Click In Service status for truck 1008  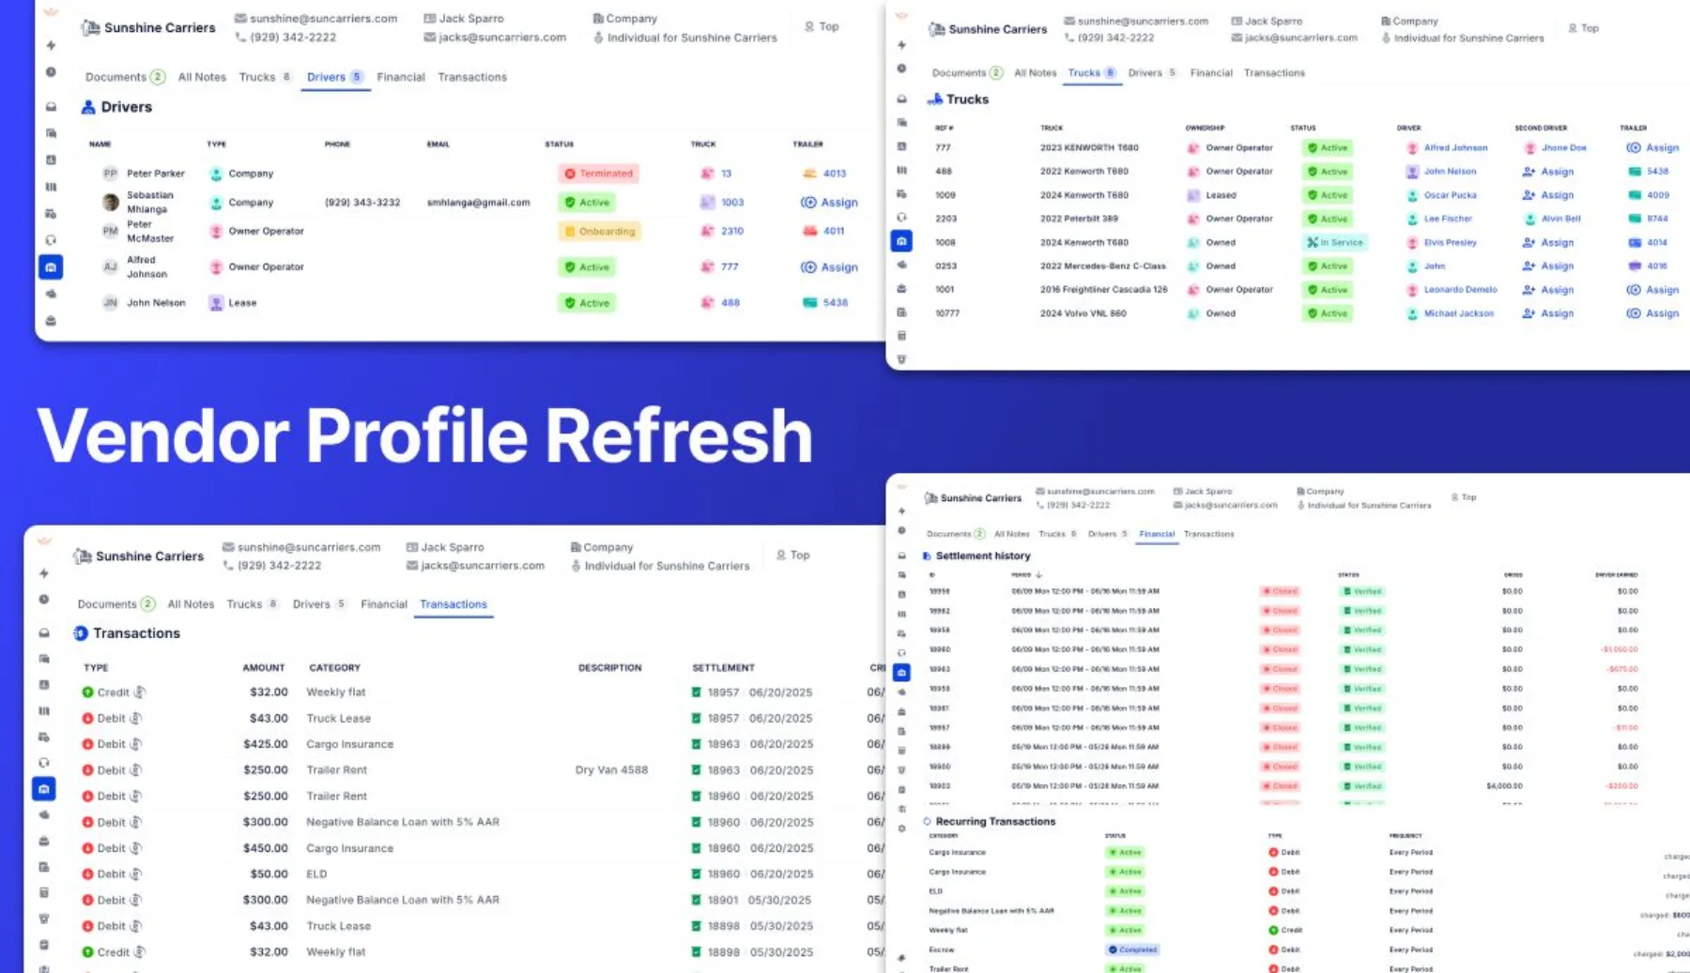click(1334, 243)
